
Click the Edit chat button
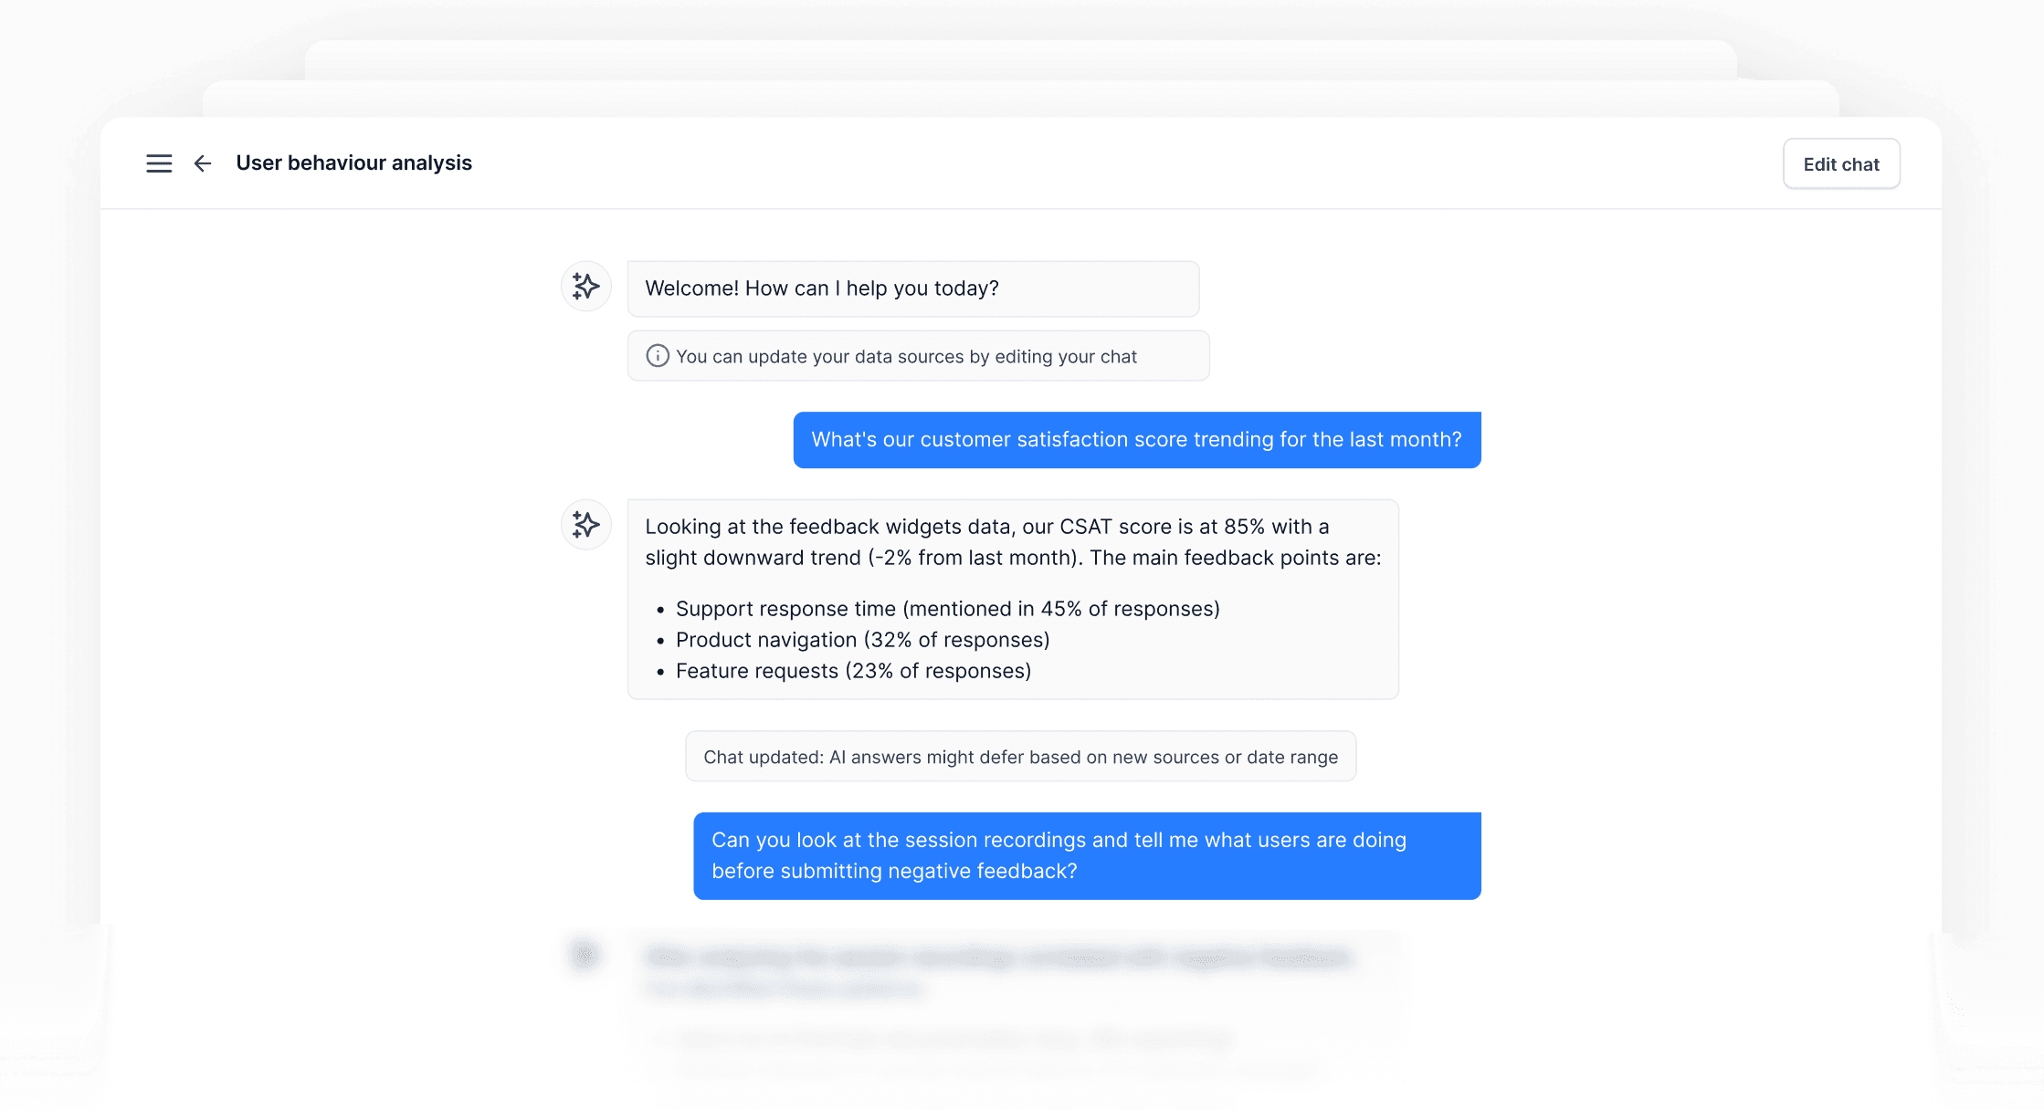pos(1841,164)
